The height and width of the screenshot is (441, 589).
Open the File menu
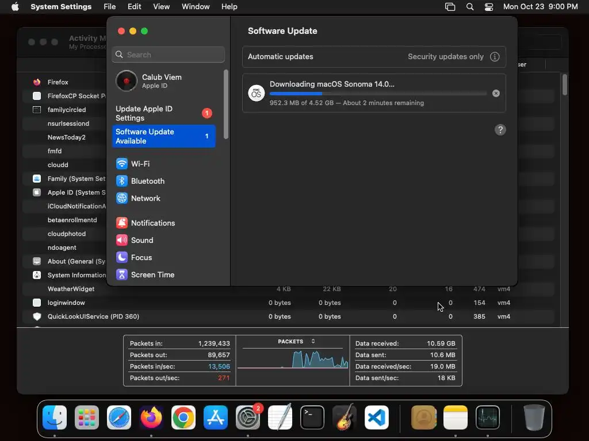(110, 7)
